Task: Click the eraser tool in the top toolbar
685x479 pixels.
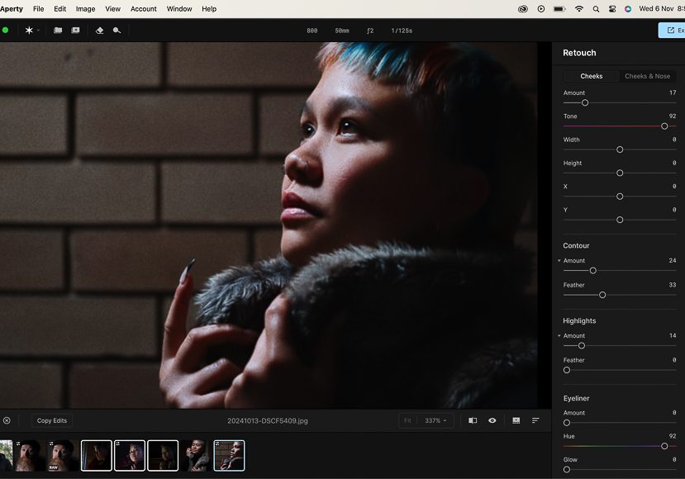Action: coord(99,31)
